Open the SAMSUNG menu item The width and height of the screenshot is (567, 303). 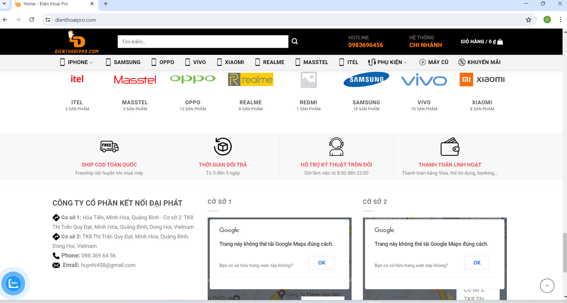pos(123,62)
